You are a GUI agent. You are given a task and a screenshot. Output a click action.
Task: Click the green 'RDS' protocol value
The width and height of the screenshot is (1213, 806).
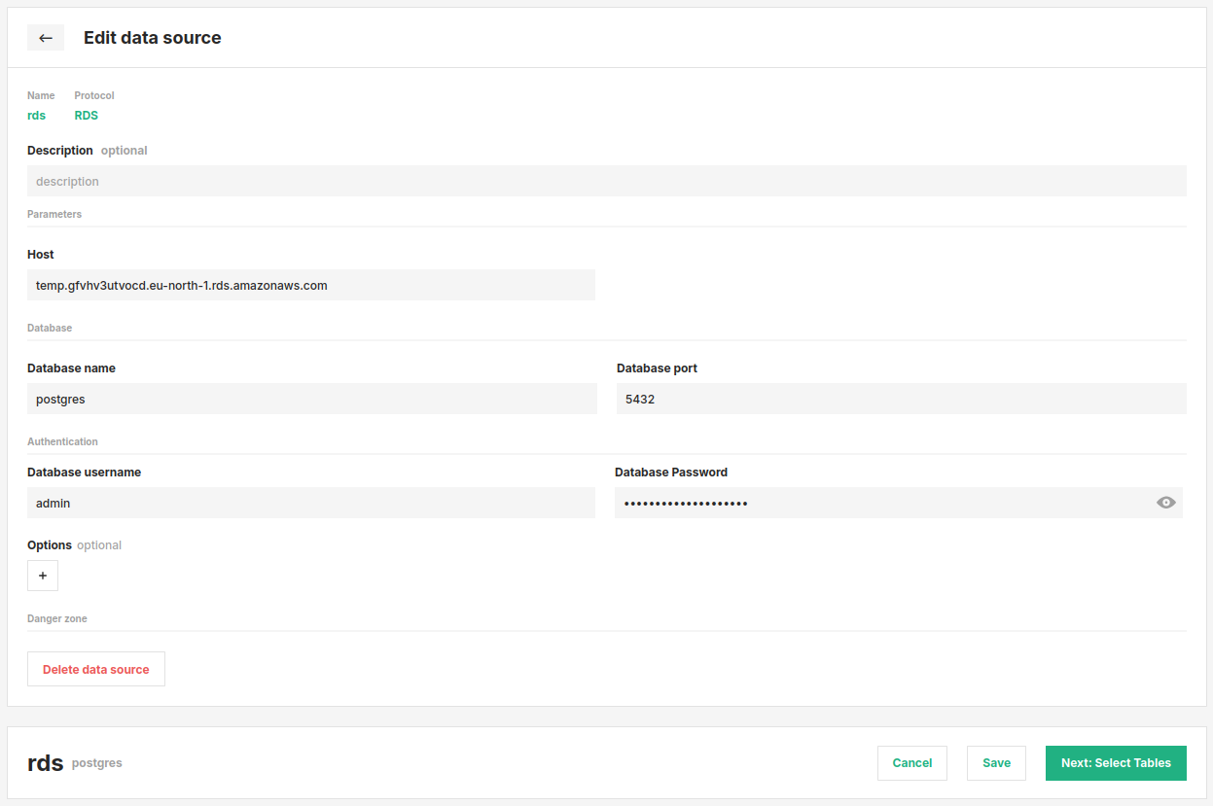[87, 116]
